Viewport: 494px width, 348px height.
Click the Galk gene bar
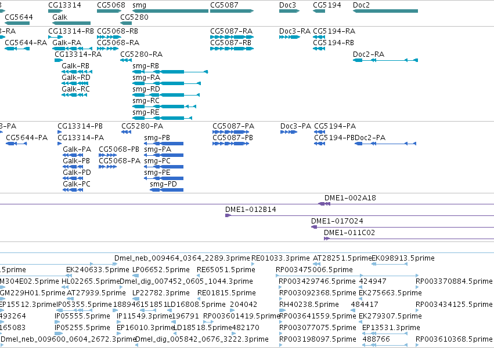[71, 23]
